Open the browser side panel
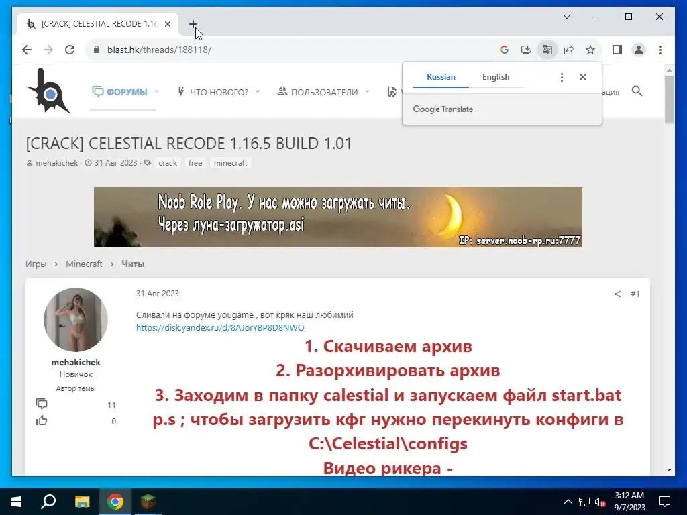 tap(617, 50)
